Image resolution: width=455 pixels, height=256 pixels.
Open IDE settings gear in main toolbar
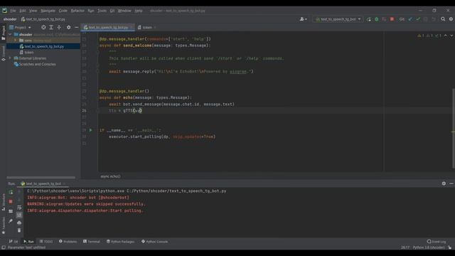[451, 19]
